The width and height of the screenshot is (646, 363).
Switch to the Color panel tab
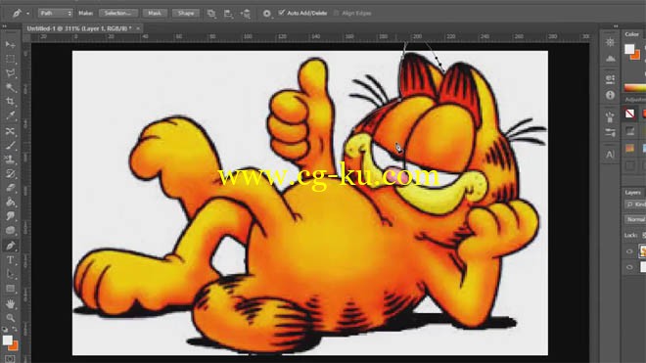tap(631, 34)
